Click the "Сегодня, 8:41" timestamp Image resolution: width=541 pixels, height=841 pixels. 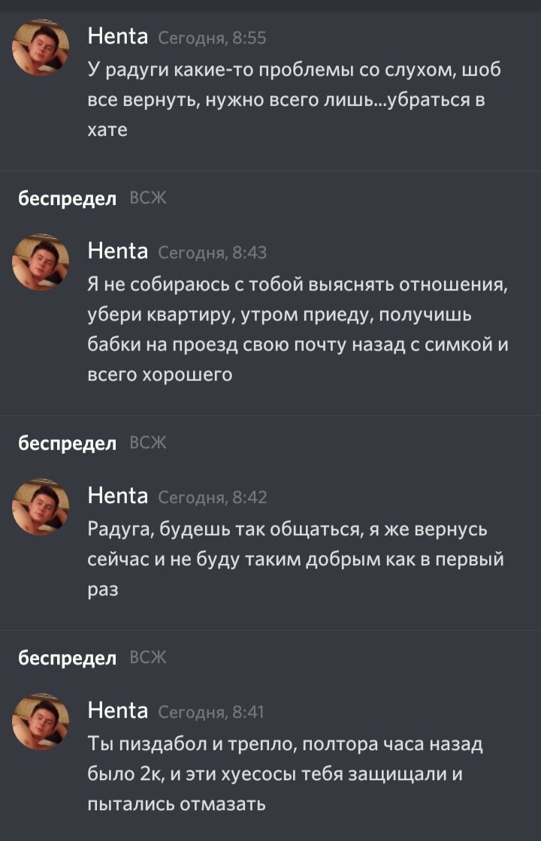[x=210, y=712]
